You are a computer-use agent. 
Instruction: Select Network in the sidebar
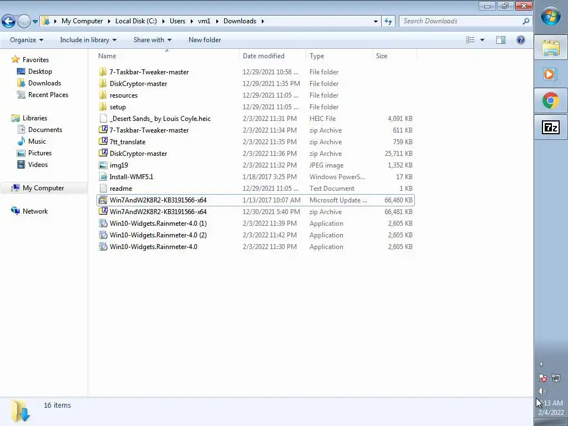[x=35, y=211]
